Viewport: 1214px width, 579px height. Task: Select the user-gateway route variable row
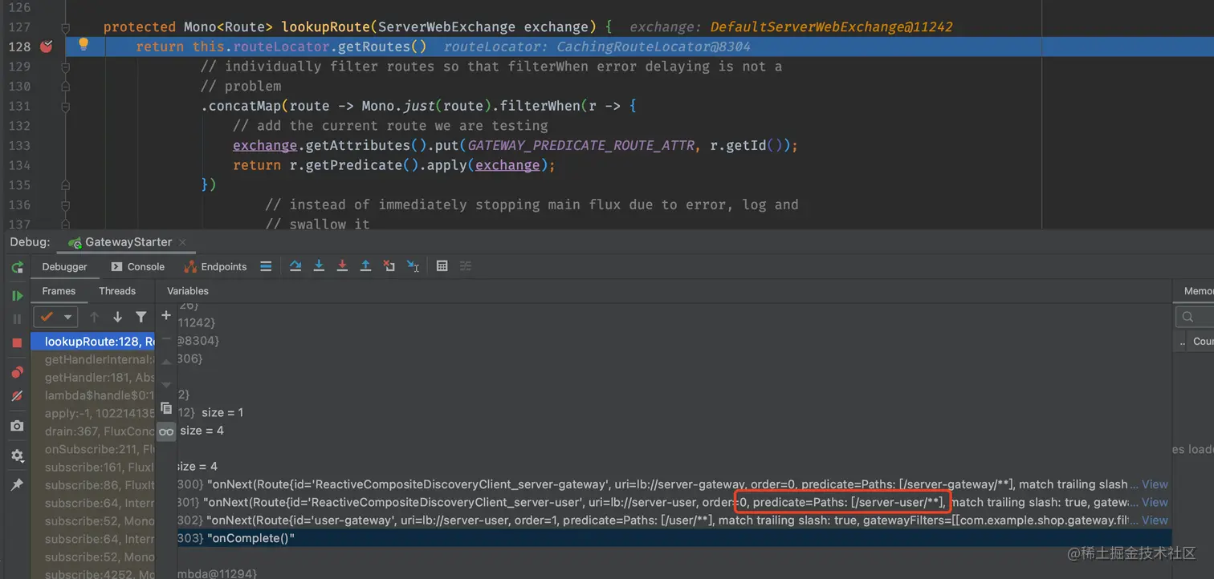(x=673, y=520)
